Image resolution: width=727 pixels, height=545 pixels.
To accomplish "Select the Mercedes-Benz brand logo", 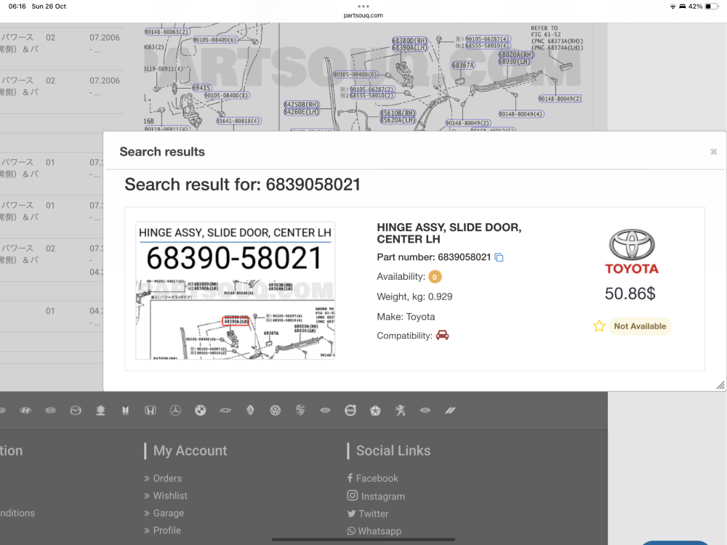I will (x=175, y=410).
